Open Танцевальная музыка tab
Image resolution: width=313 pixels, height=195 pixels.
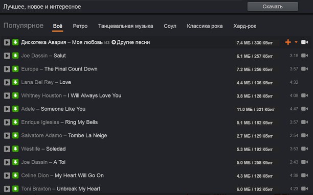(126, 26)
